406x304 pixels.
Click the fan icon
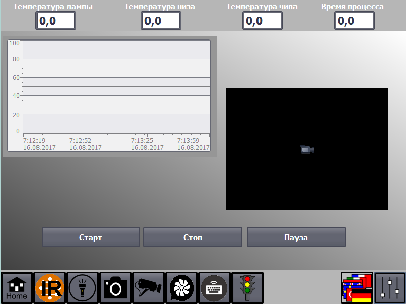click(181, 288)
